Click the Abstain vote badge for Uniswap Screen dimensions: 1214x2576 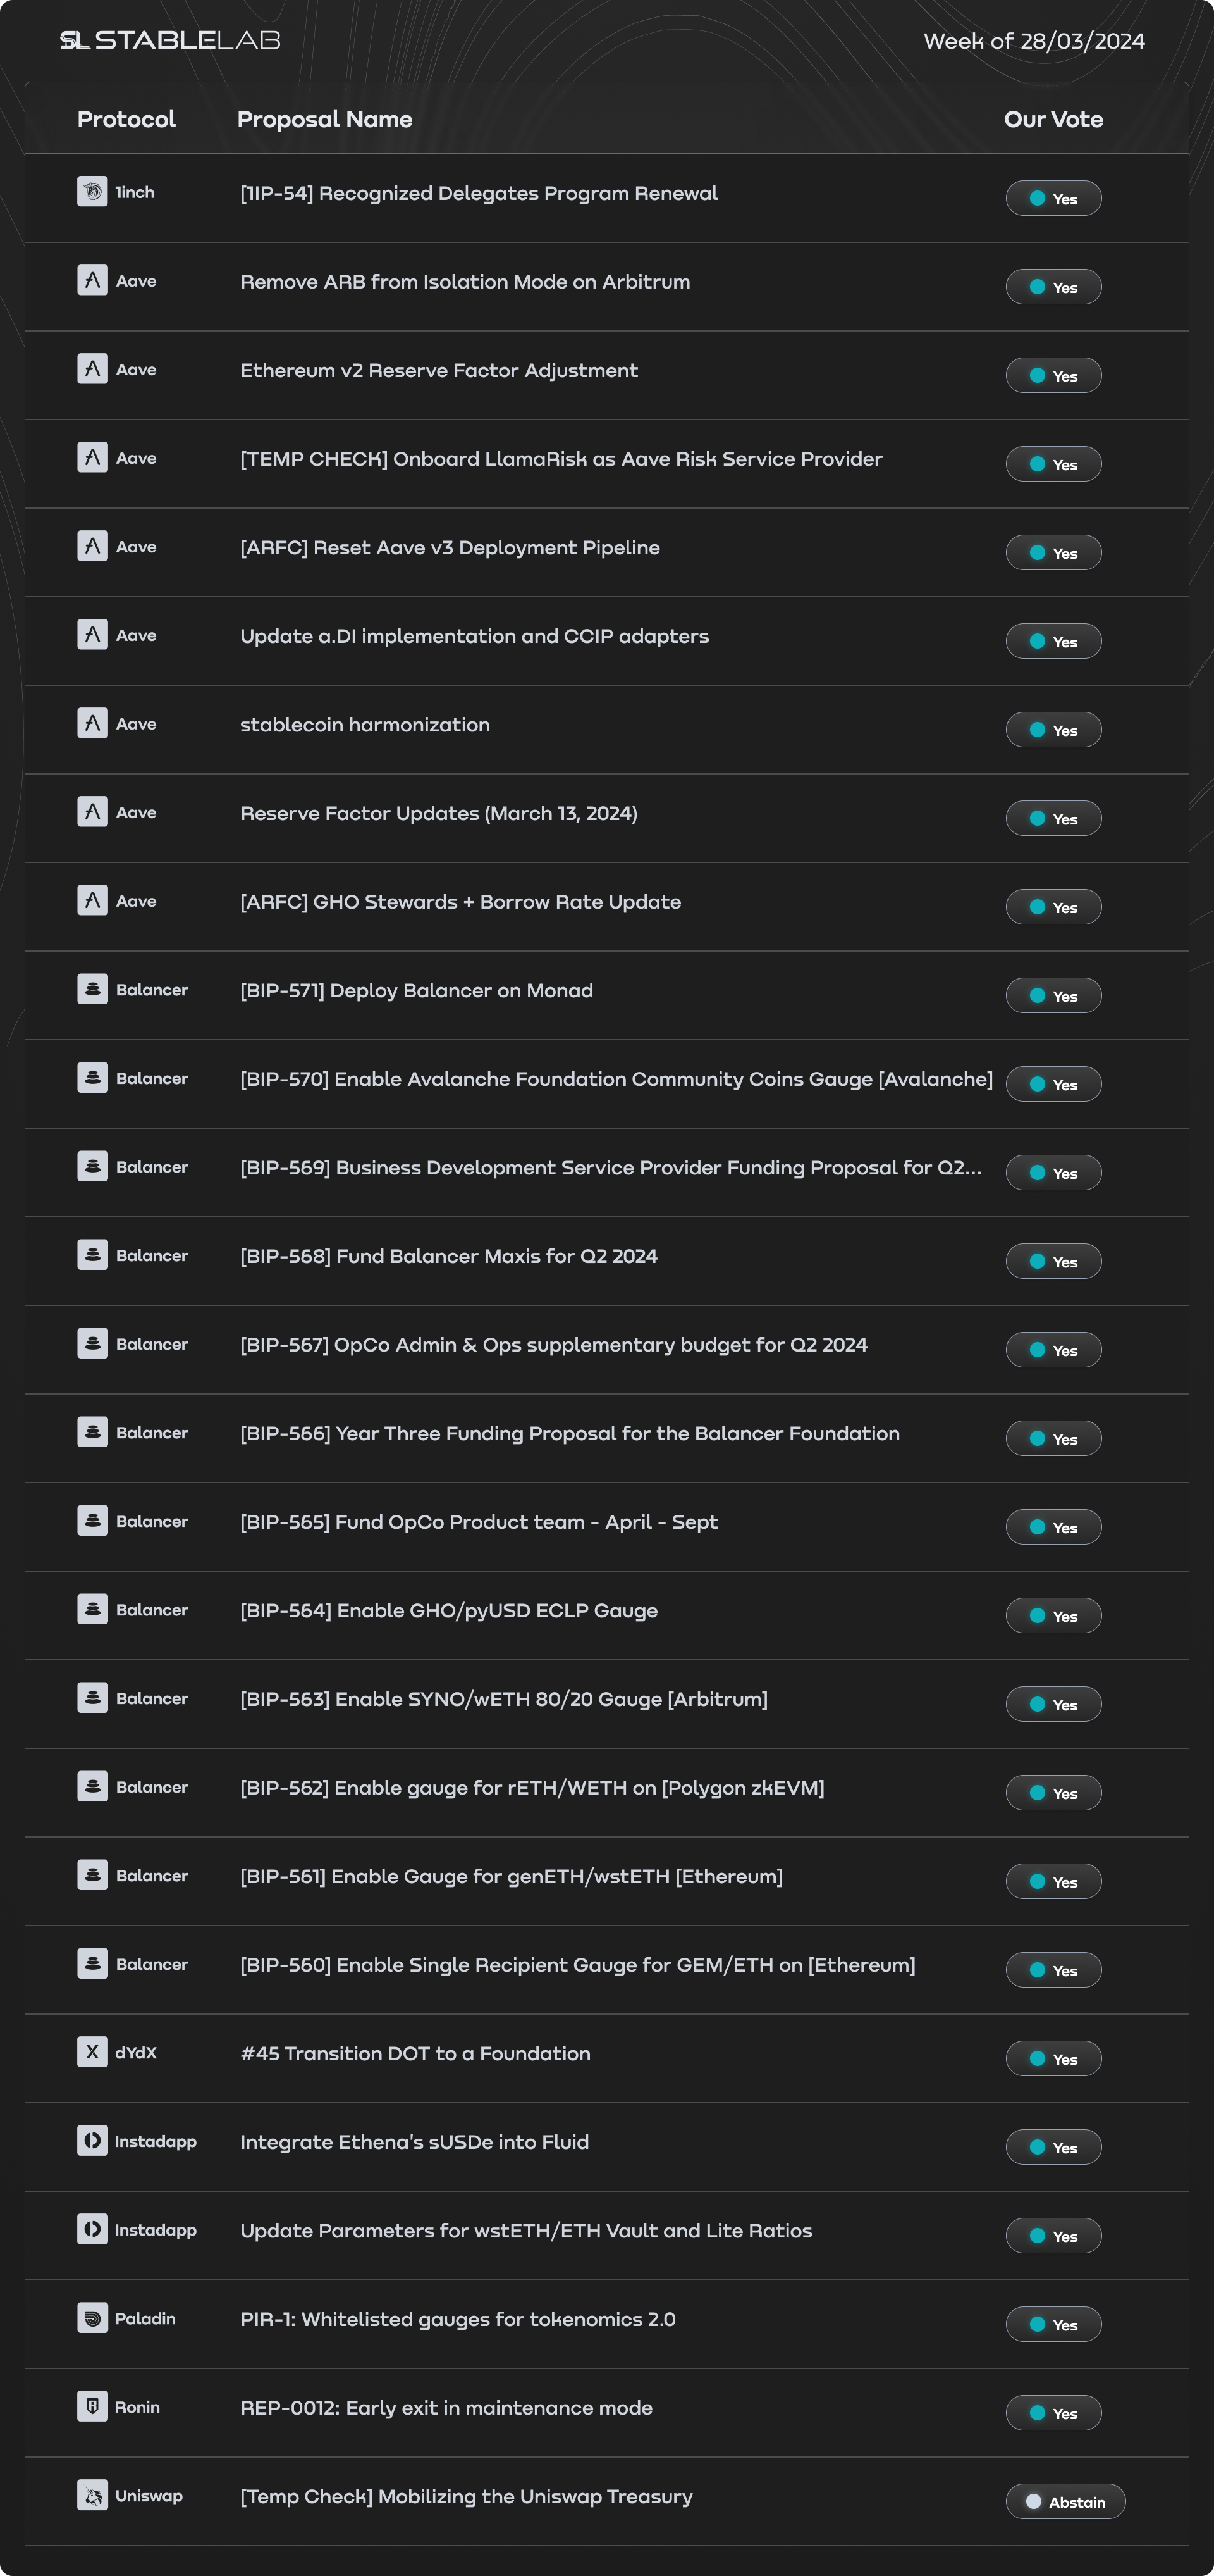pyautogui.click(x=1065, y=2501)
